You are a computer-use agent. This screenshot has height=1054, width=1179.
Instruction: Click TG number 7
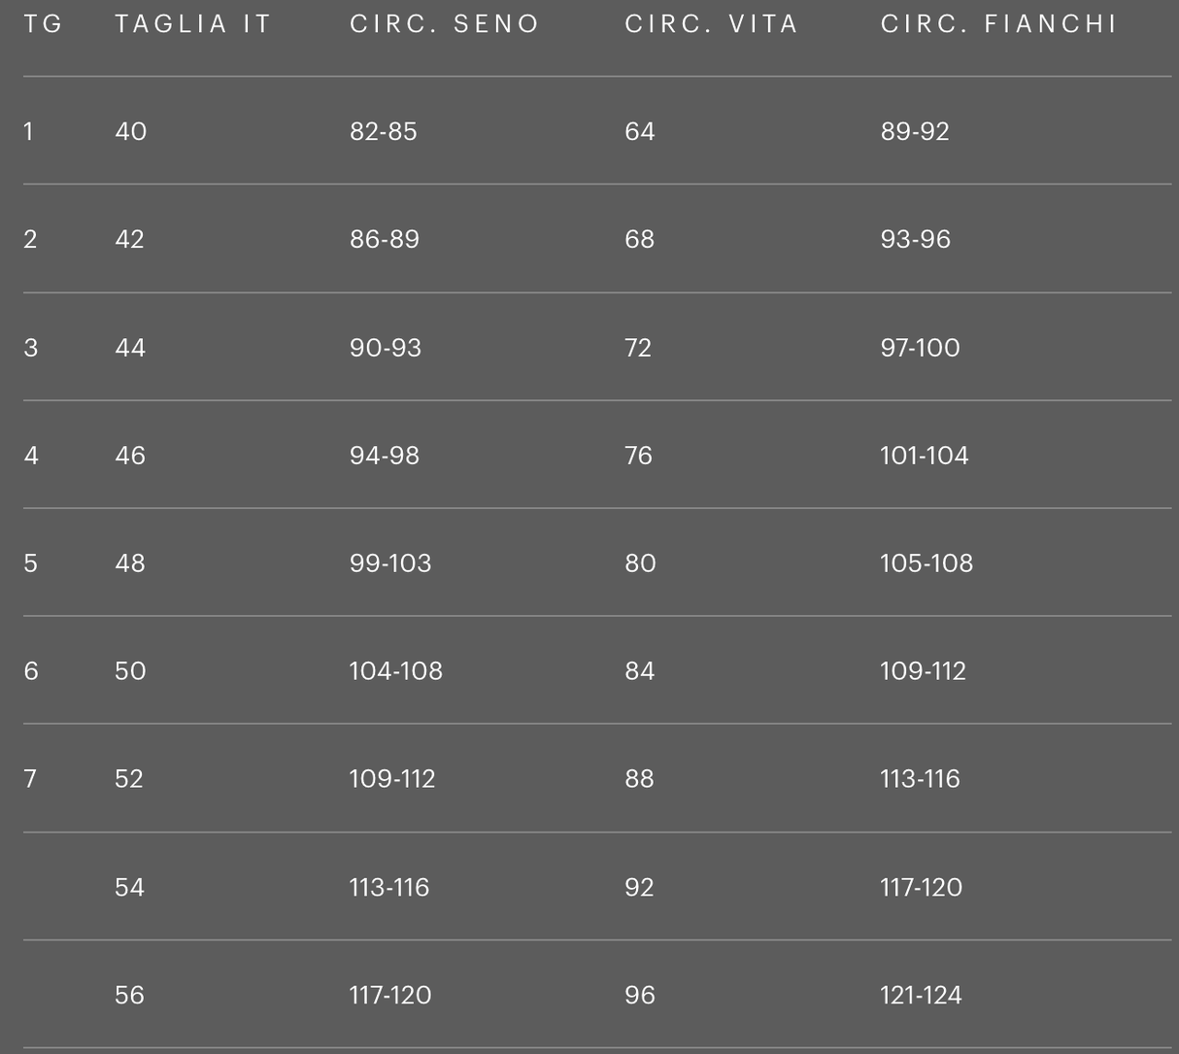point(30,779)
